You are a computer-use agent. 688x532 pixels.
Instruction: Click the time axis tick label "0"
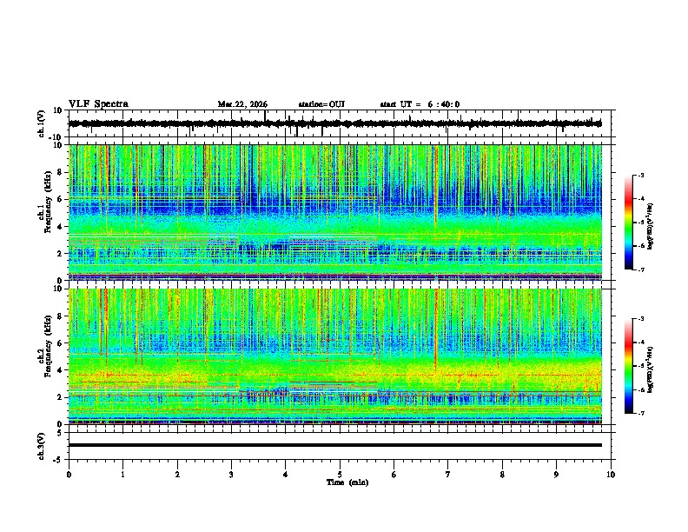click(x=69, y=475)
